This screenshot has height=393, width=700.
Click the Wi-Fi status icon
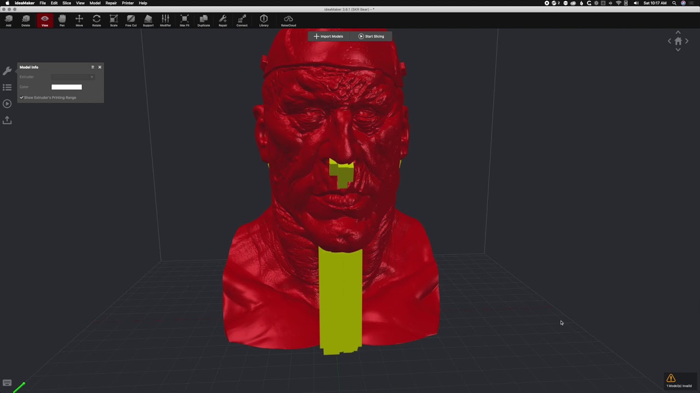(x=619, y=3)
